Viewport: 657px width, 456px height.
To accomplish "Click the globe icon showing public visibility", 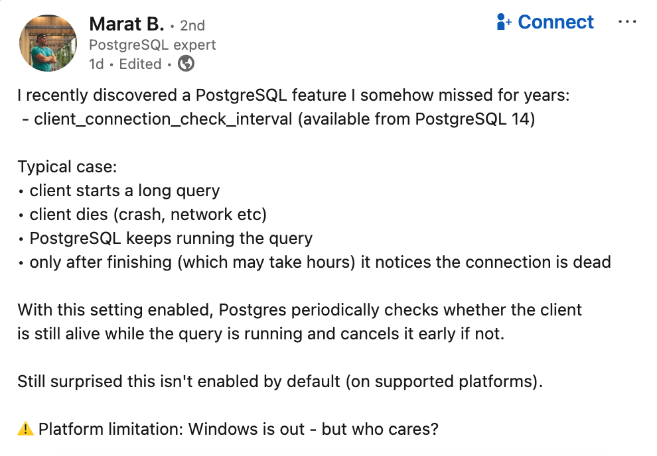I will [186, 64].
